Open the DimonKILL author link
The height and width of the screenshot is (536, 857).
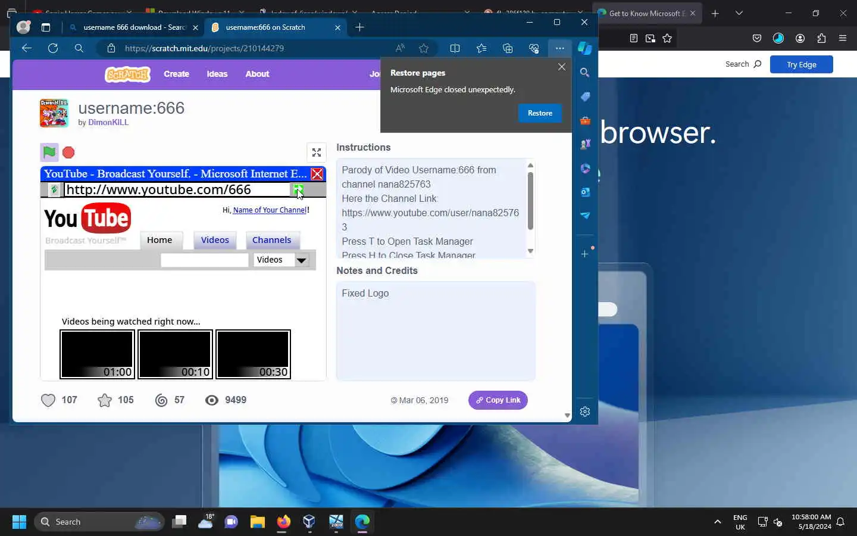pos(108,122)
